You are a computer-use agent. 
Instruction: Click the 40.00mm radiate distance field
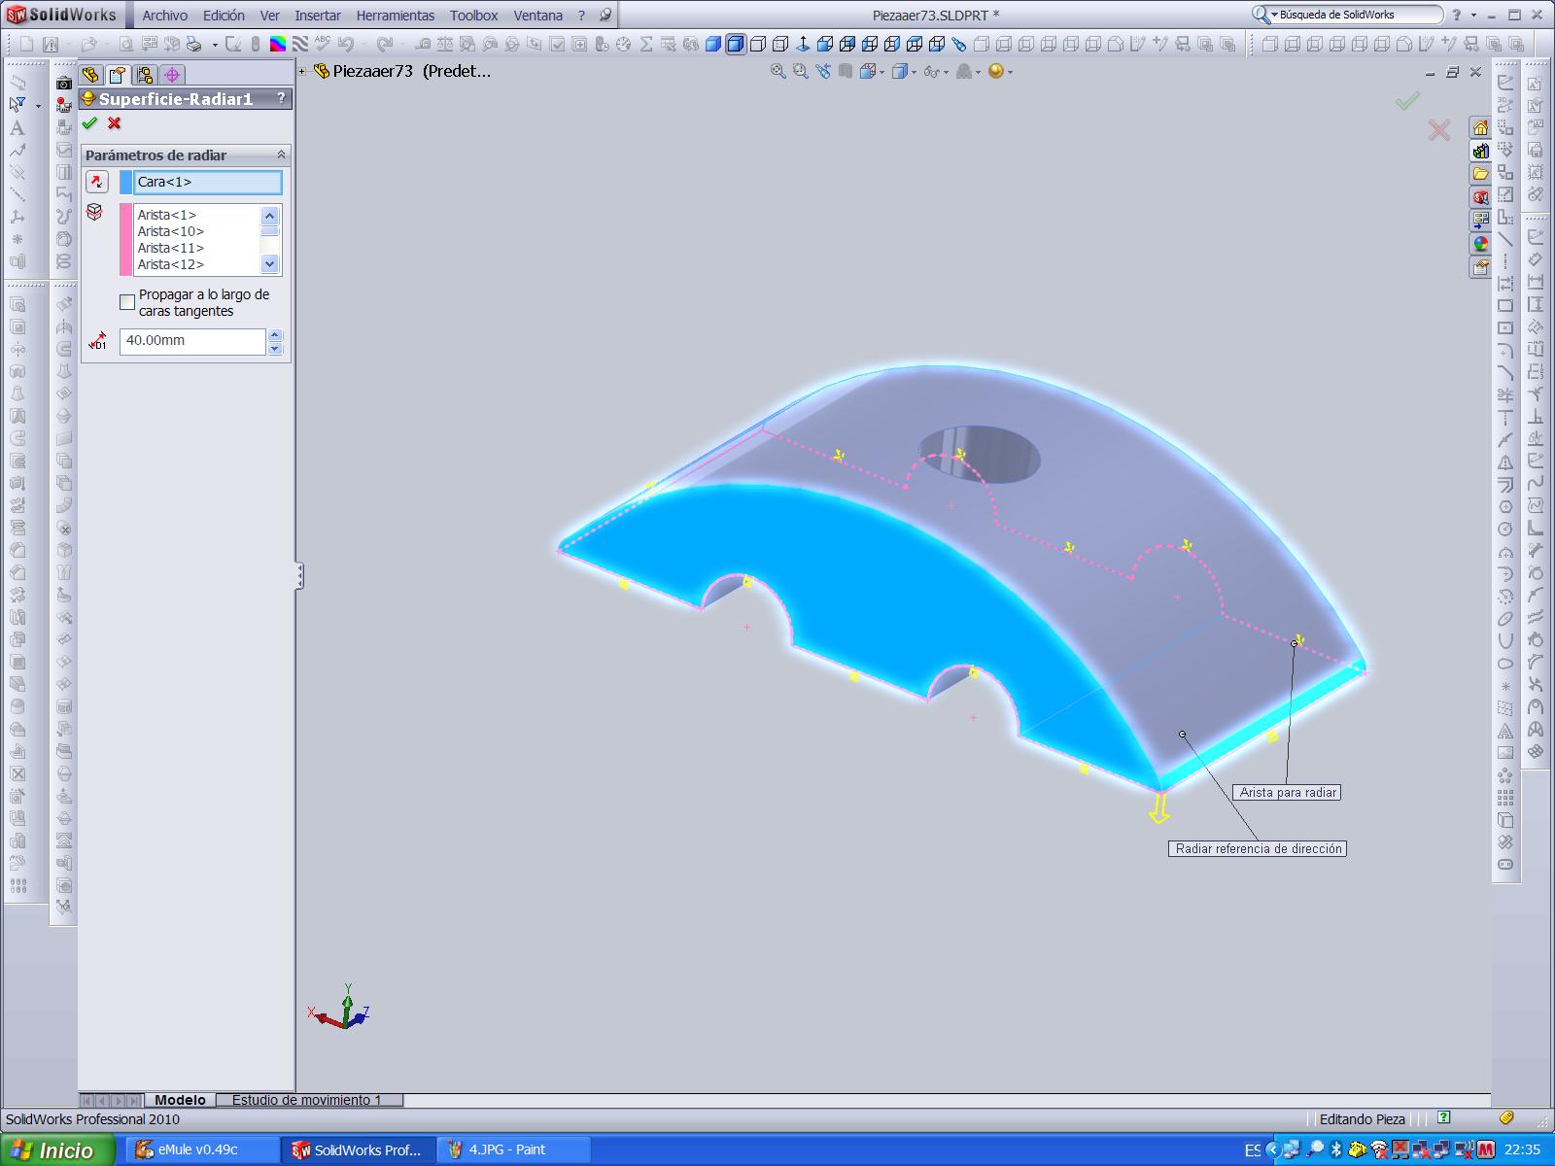pyautogui.click(x=192, y=341)
